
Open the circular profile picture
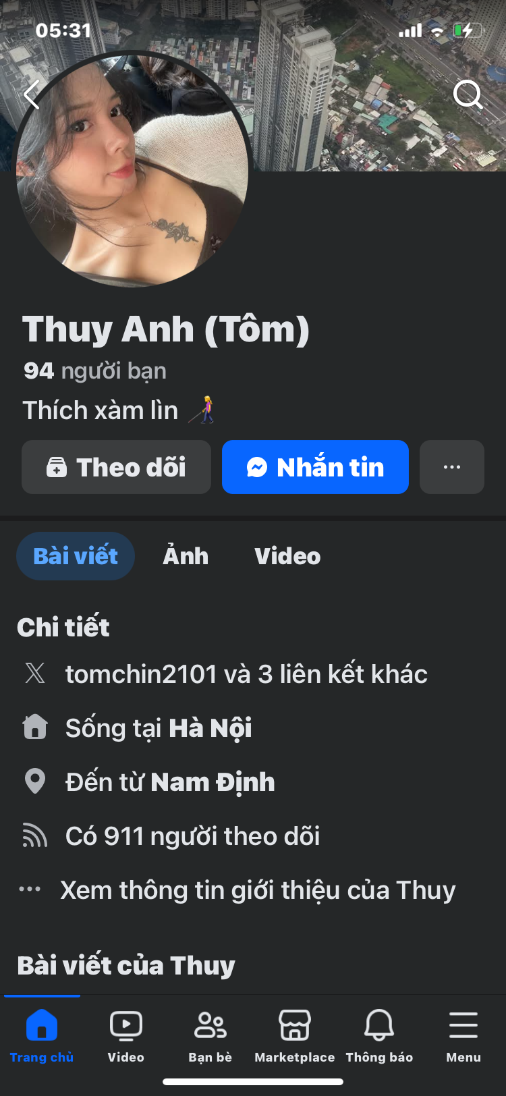pyautogui.click(x=132, y=170)
